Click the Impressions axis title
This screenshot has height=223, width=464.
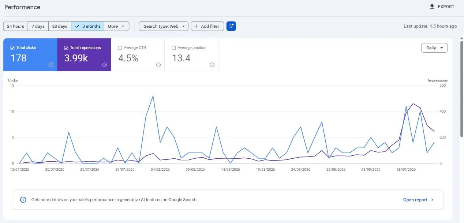click(438, 80)
